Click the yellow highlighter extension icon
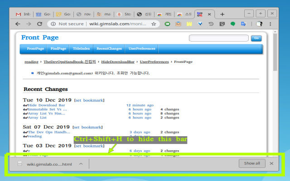 (x=189, y=24)
